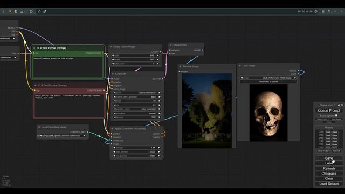Open the browser three-dot menu
Screen dimensions: 345x194
point(4,11)
